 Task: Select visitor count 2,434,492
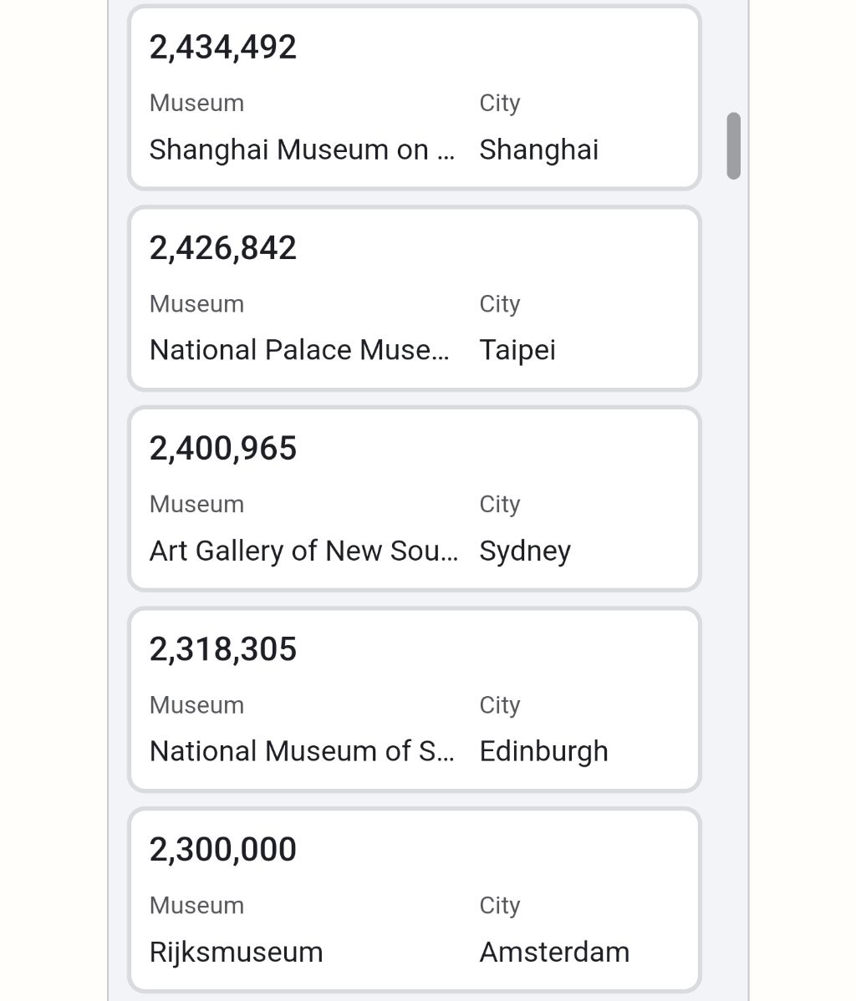click(223, 48)
